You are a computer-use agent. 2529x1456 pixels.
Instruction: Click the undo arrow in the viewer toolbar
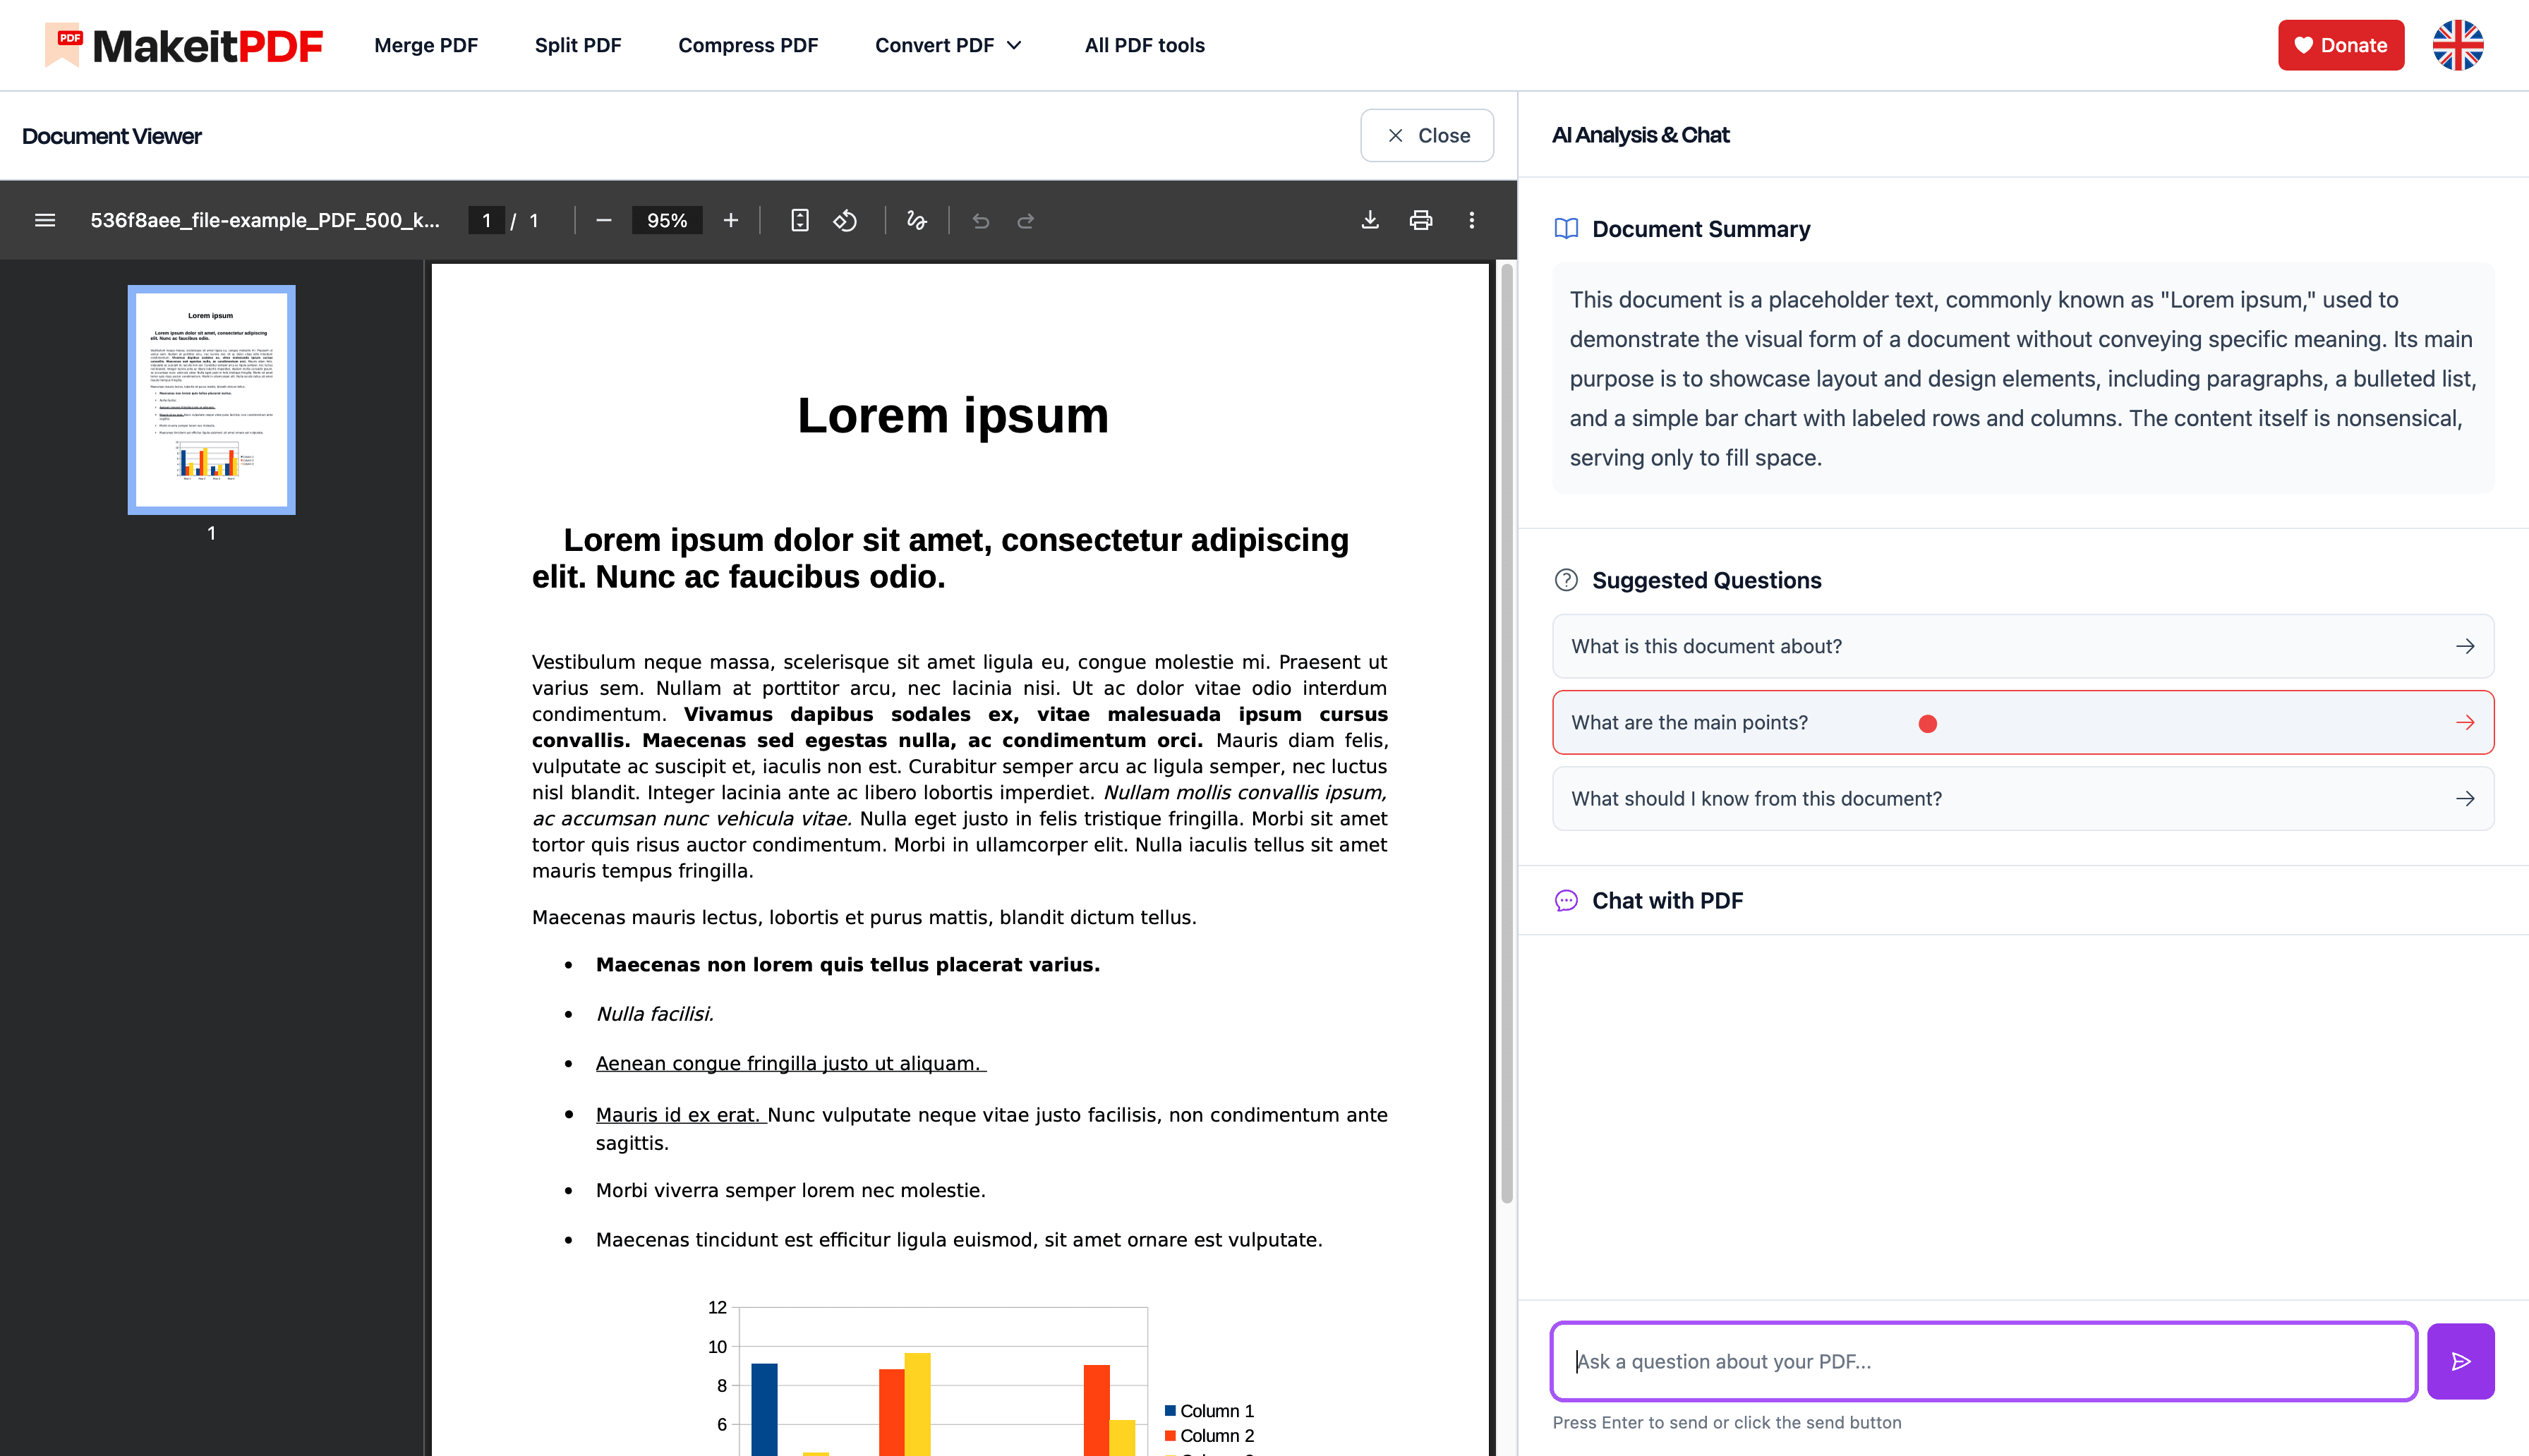pos(980,220)
